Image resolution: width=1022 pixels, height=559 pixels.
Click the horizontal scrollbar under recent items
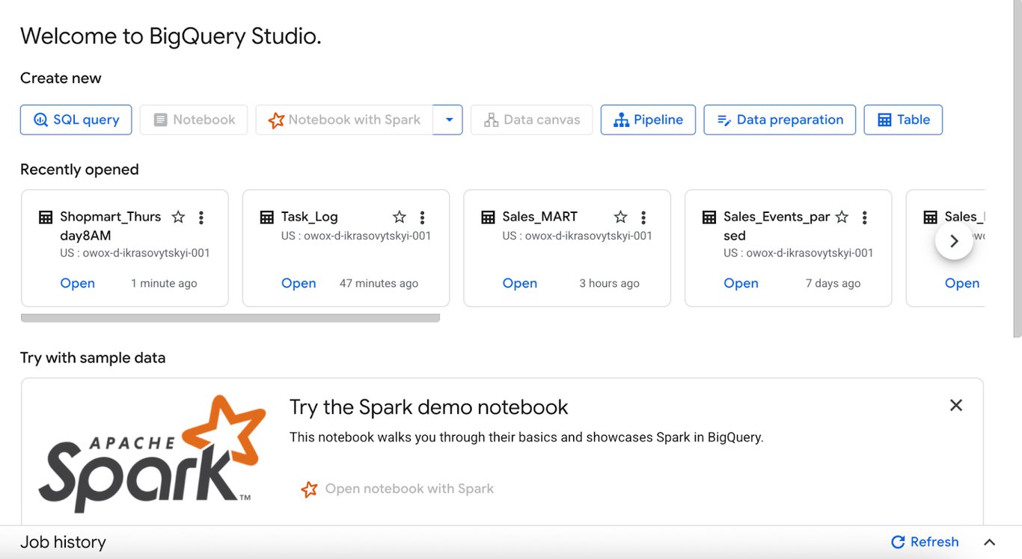click(230, 318)
